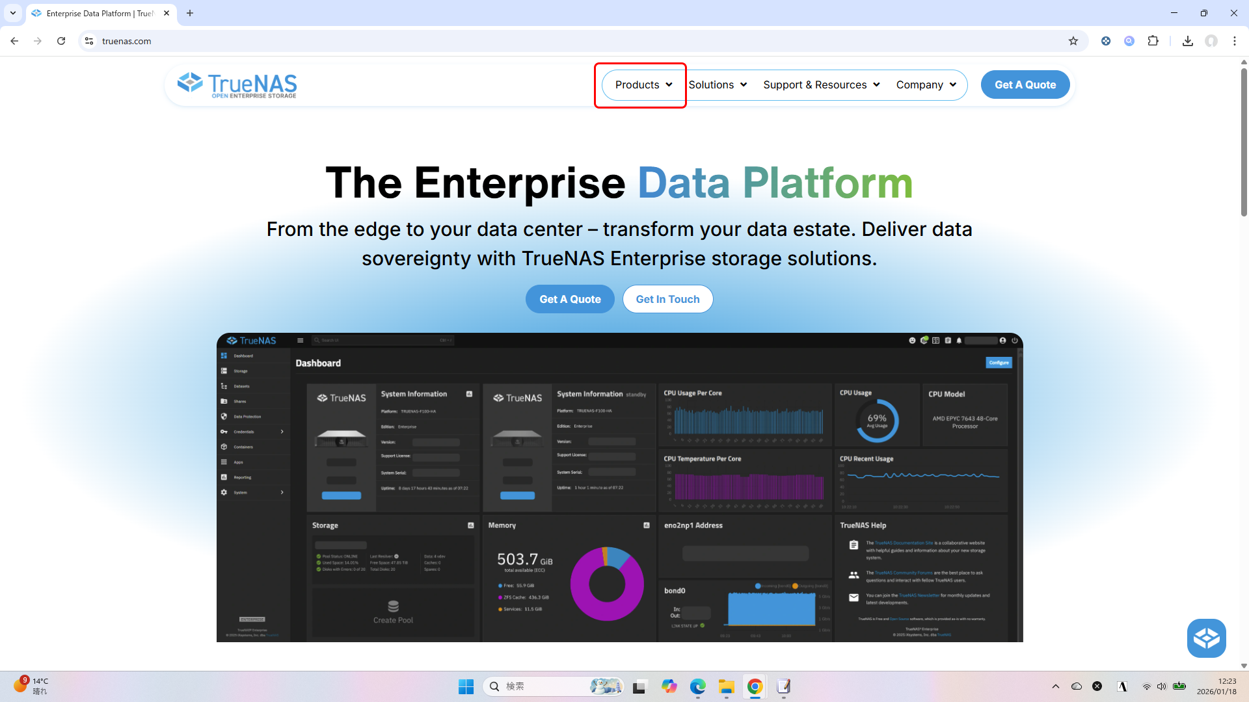Open a new browser tab
Viewport: 1249px width, 702px height.
coord(190,13)
